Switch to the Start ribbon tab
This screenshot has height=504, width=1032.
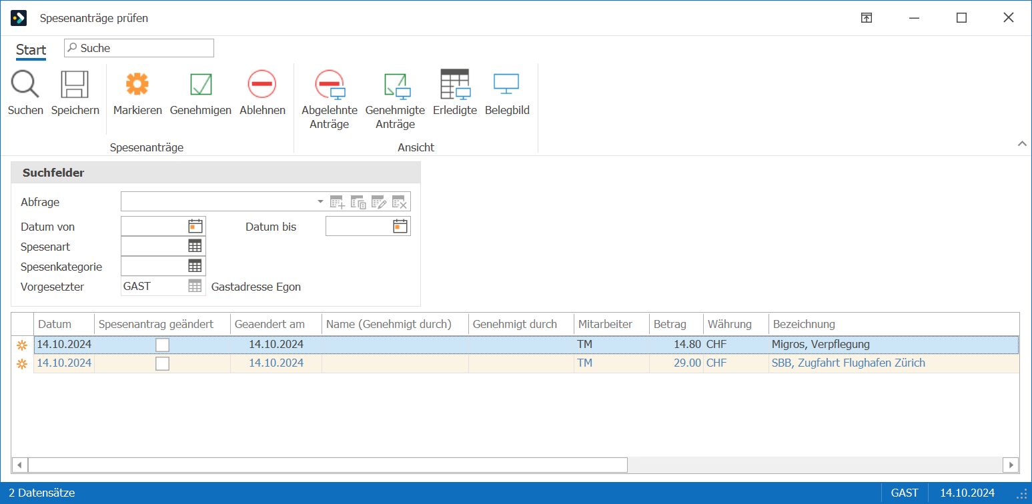(x=31, y=50)
